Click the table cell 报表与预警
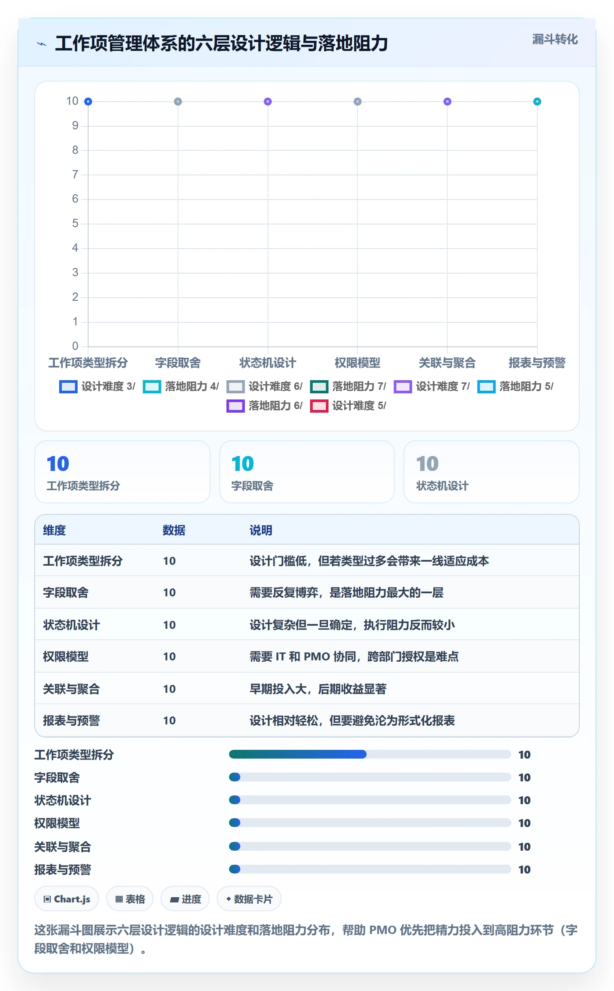Screen dimensions: 614x991 (71, 720)
